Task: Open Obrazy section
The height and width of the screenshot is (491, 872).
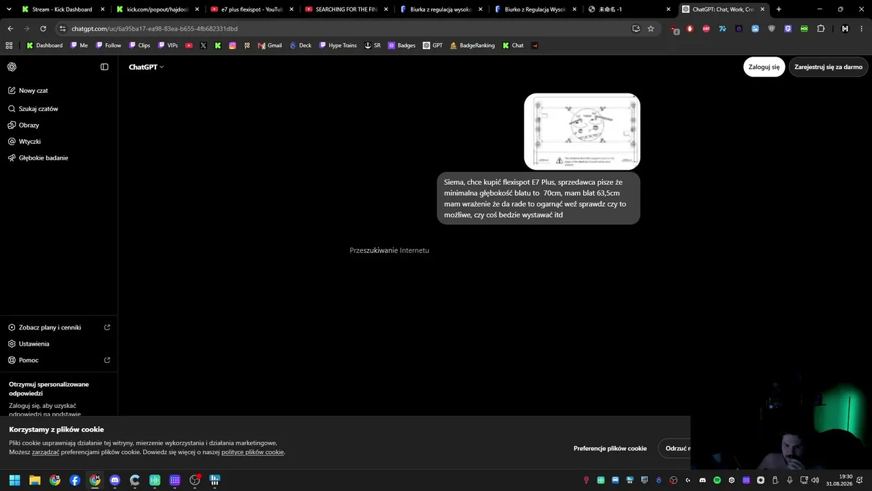Action: click(29, 125)
